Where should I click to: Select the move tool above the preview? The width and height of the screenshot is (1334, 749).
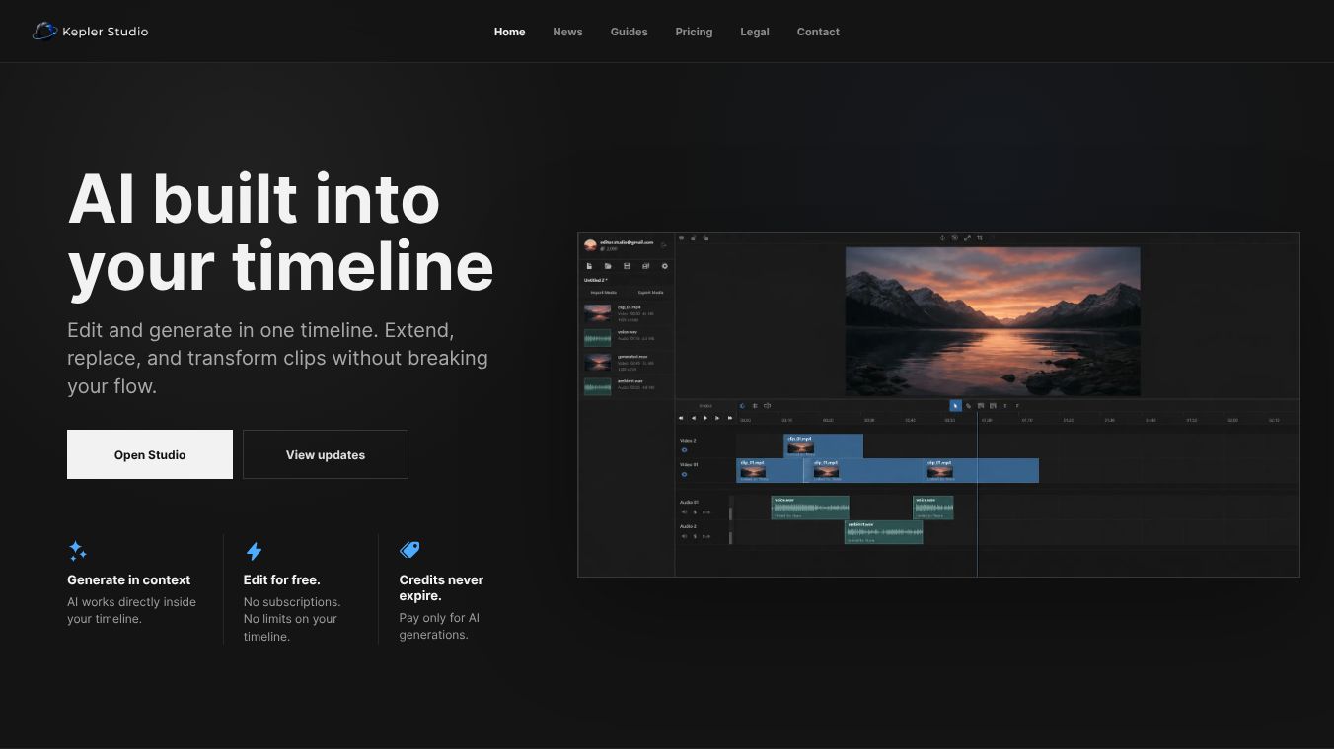(942, 238)
